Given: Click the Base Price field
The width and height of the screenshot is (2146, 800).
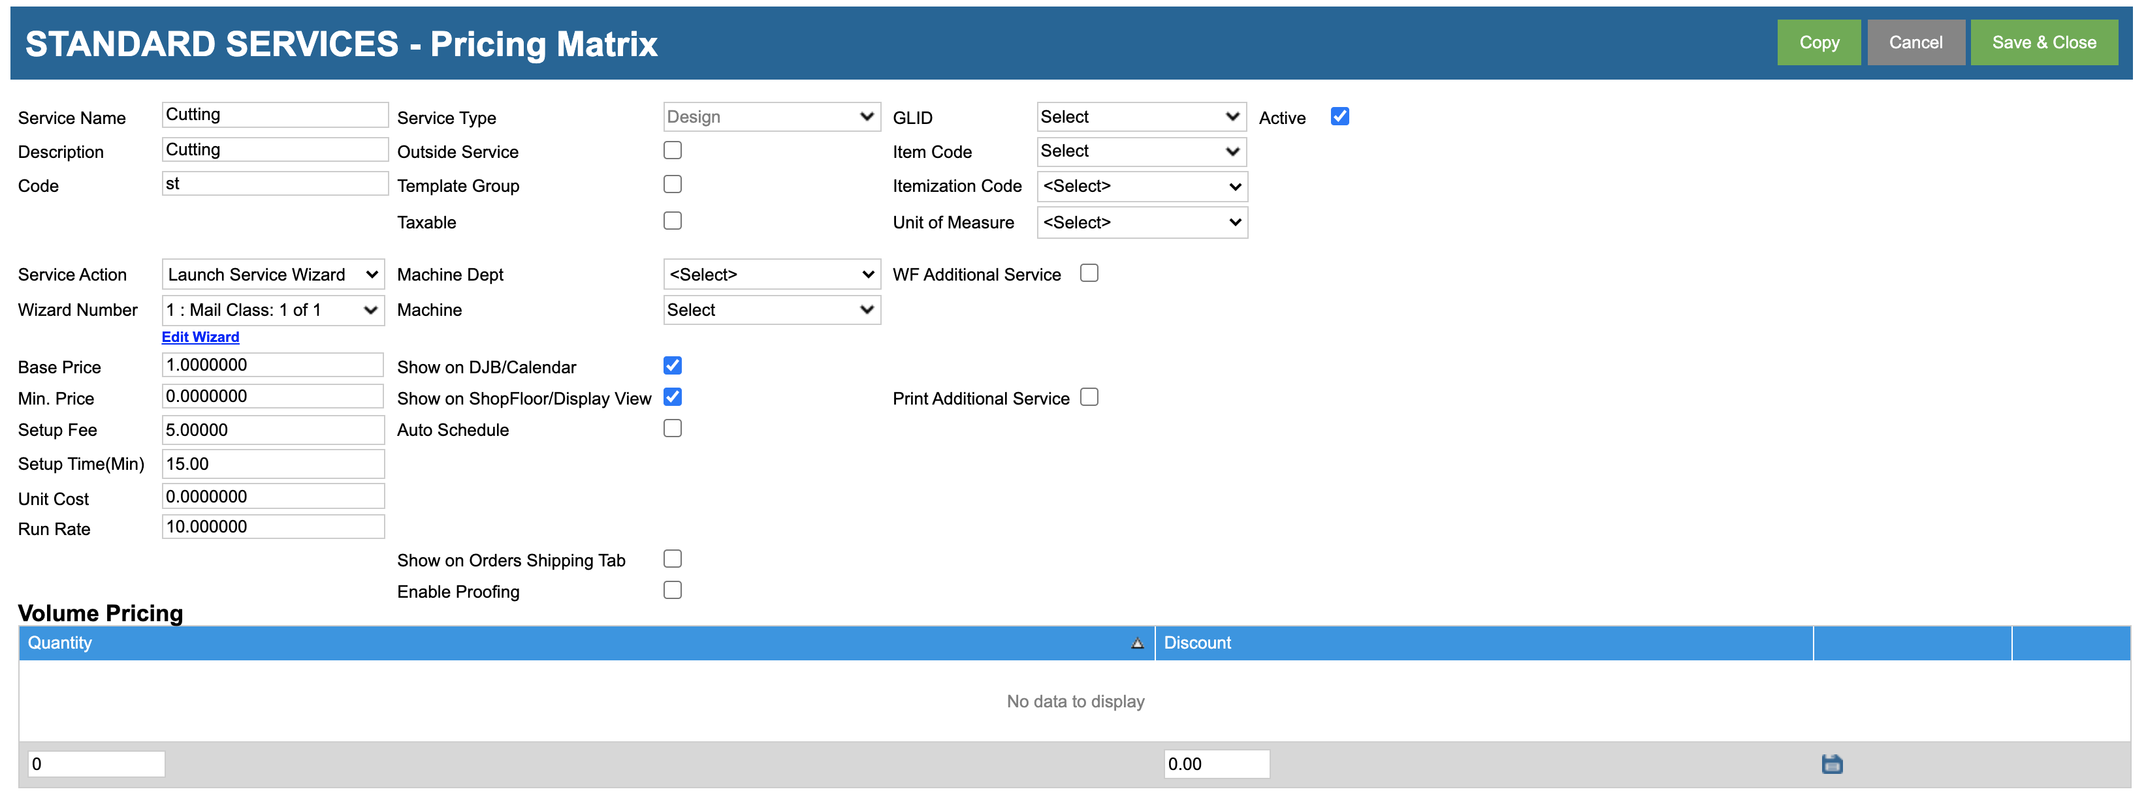Looking at the screenshot, I should (x=272, y=365).
